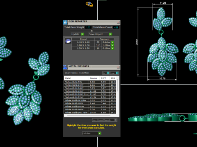Click the 1.10 X 1.10 gem size cell
The image size is (197, 147).
pyautogui.click(x=83, y=42)
